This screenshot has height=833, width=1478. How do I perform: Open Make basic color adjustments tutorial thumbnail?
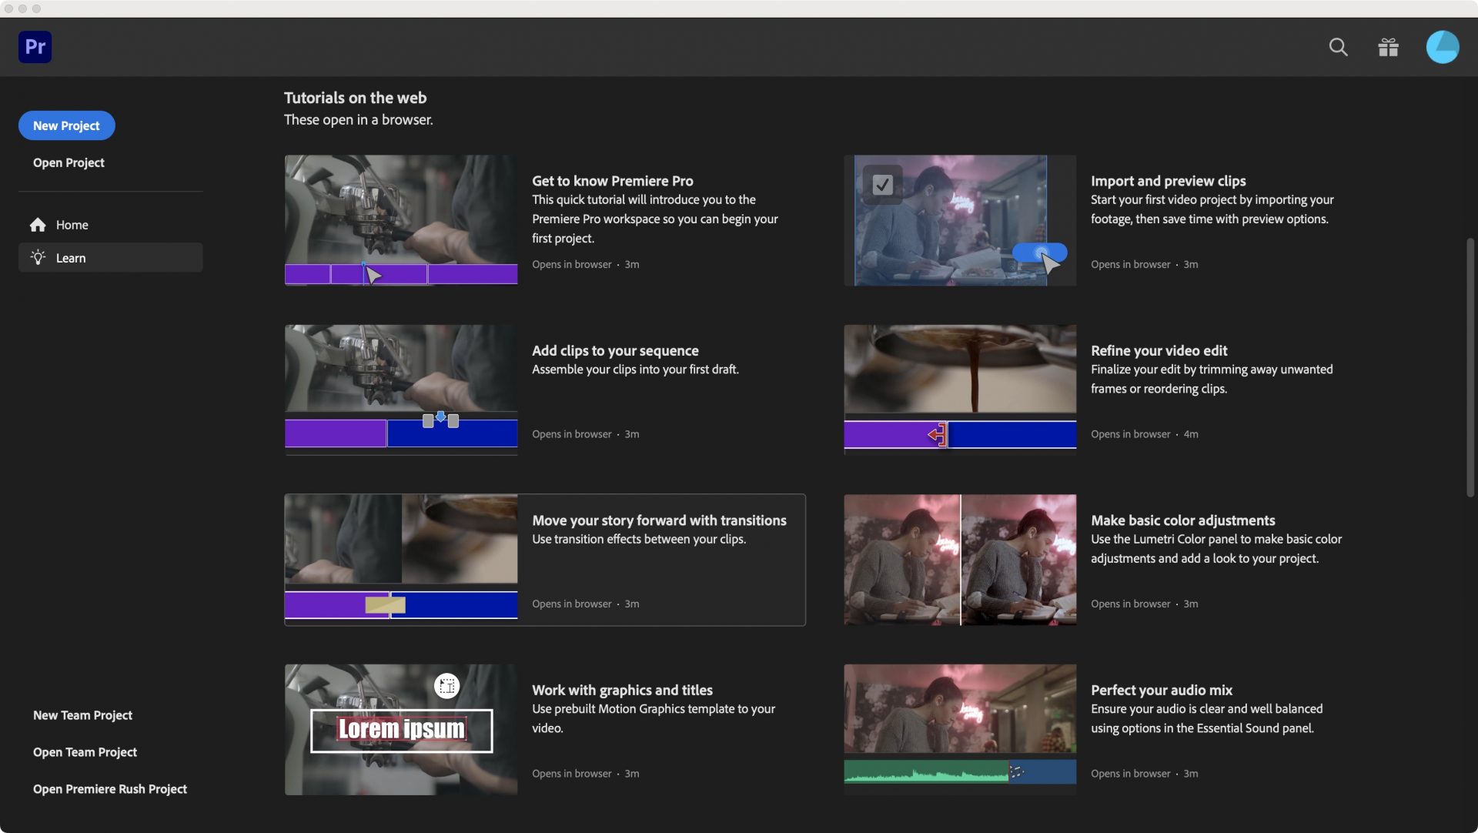[x=960, y=560]
